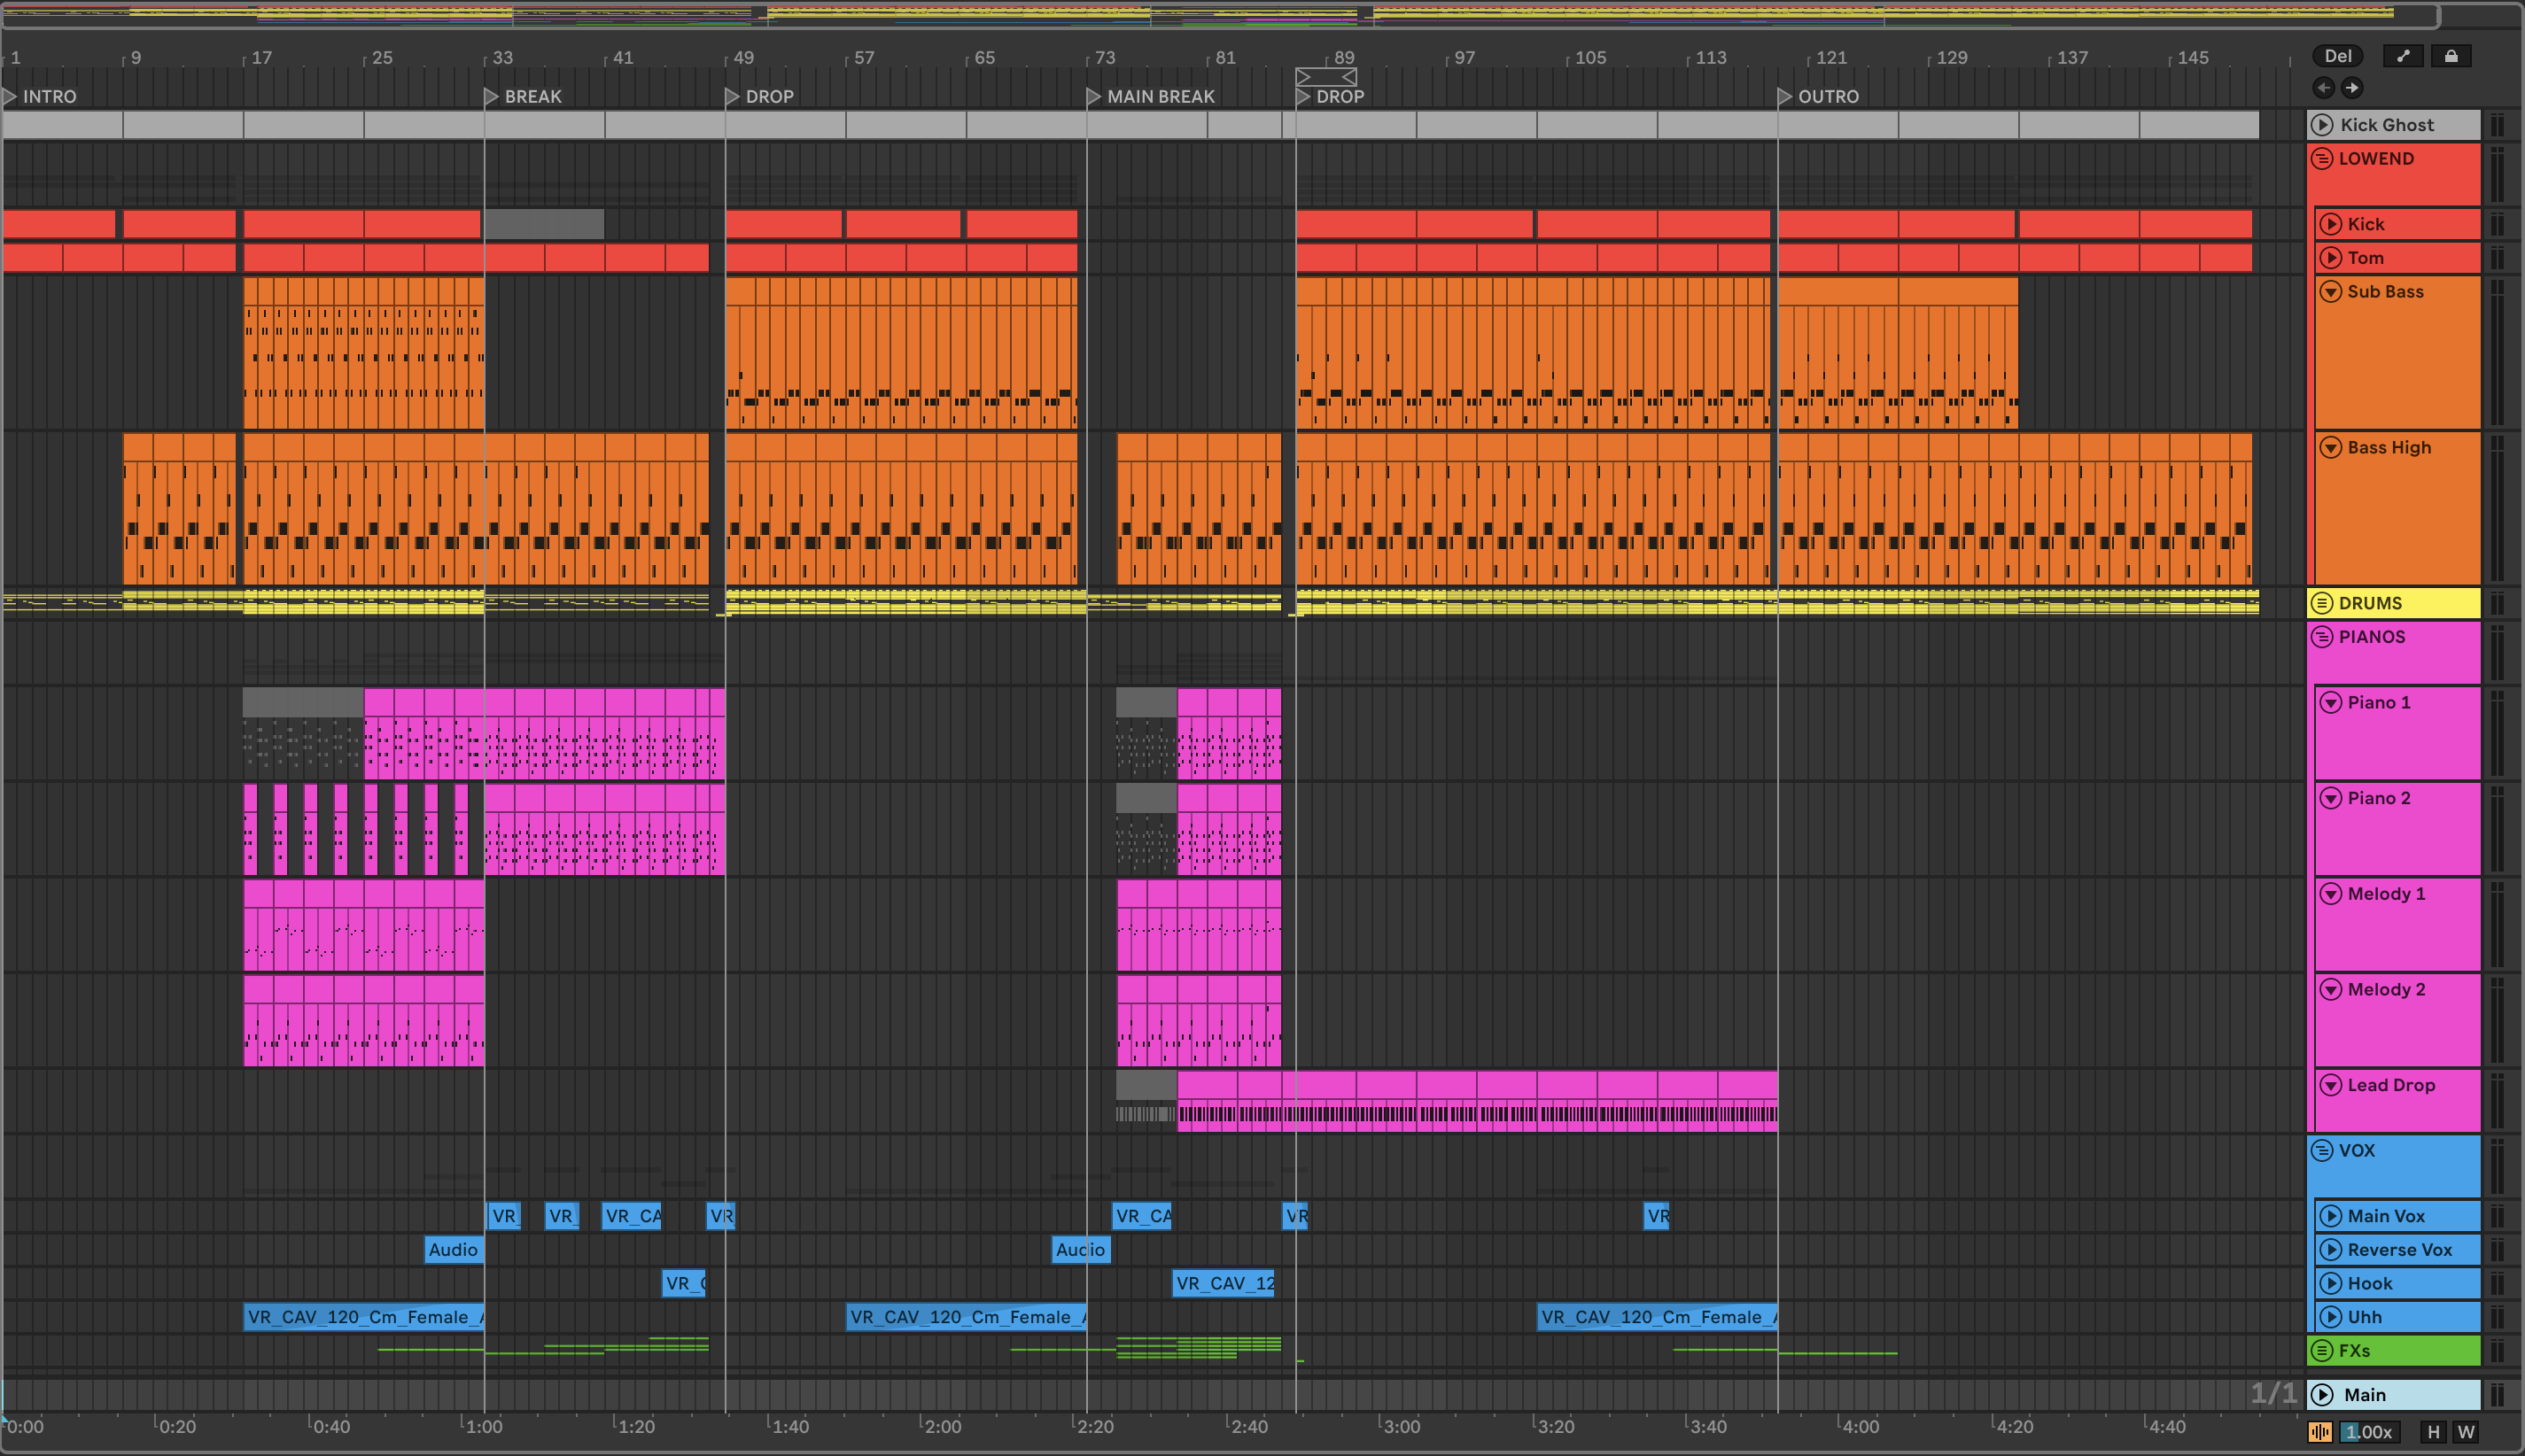
Task: Unfold the Tom track
Action: pyautogui.click(x=2331, y=258)
